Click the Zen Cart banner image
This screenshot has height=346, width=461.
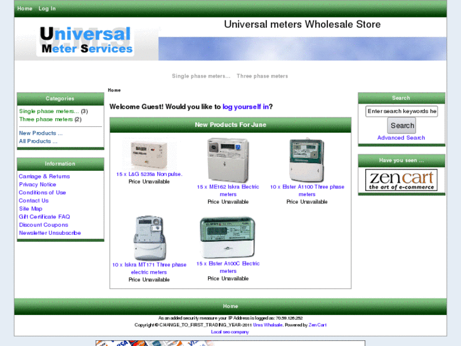tap(401, 180)
